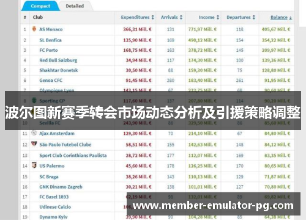
Task: Click Genoa CFC departures value 261
Action: pyautogui.click(x=240, y=81)
